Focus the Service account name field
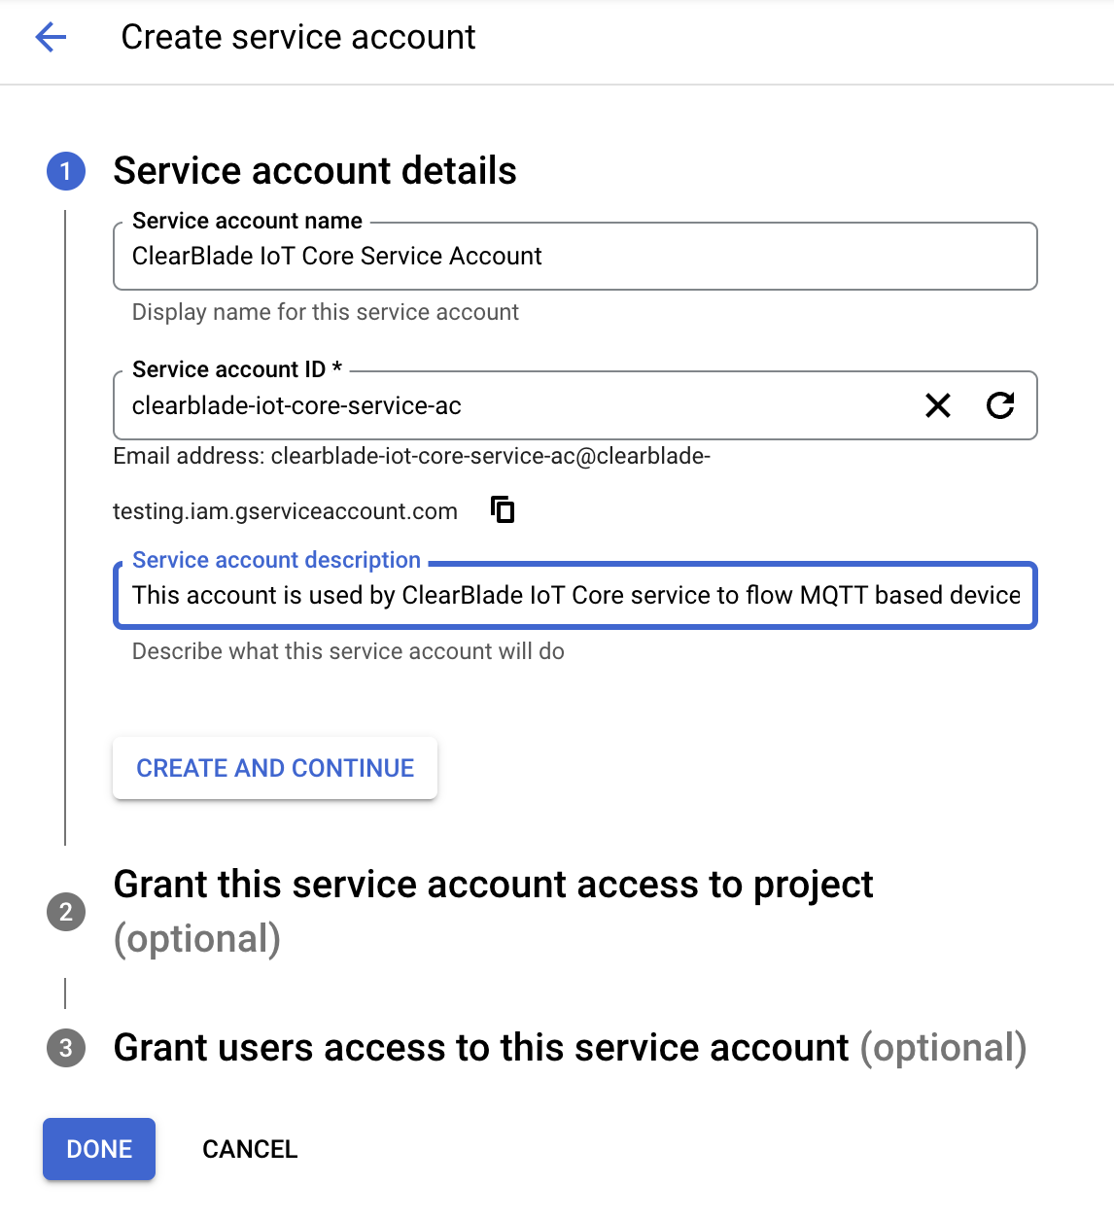 coord(575,257)
